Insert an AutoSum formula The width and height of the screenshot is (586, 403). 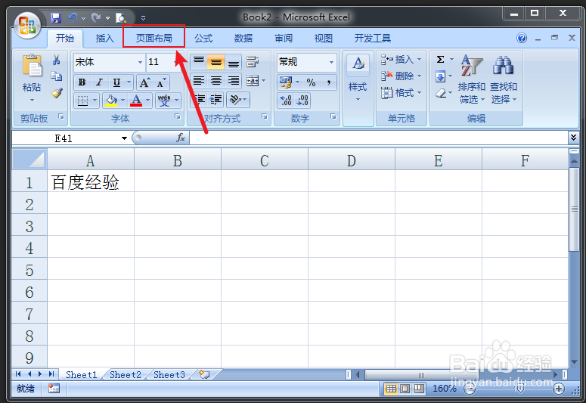tap(440, 60)
